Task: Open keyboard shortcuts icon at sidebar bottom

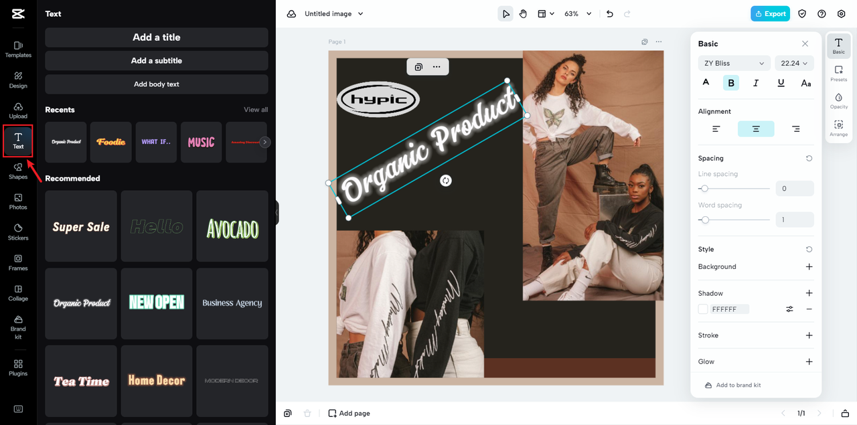Action: pyautogui.click(x=18, y=409)
